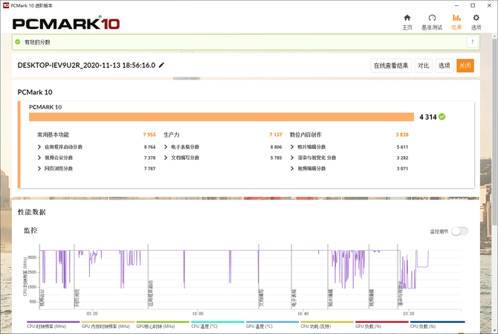This screenshot has height=334, width=498.
Task: Click the performance data (性能数据) heading
Action: [31, 212]
